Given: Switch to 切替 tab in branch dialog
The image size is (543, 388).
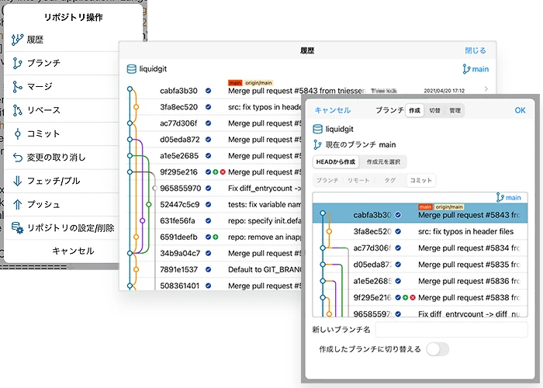Looking at the screenshot, I should pos(434,110).
